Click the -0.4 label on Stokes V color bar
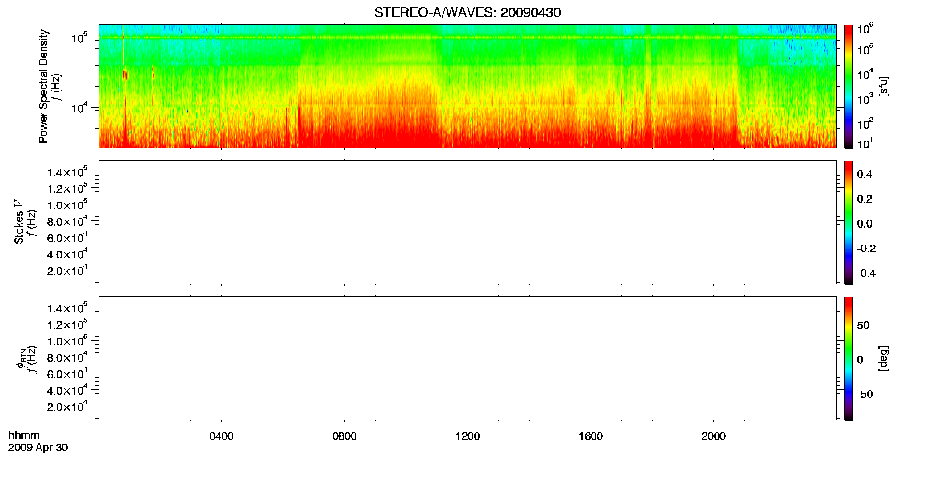The height and width of the screenshot is (482, 935). [x=866, y=273]
